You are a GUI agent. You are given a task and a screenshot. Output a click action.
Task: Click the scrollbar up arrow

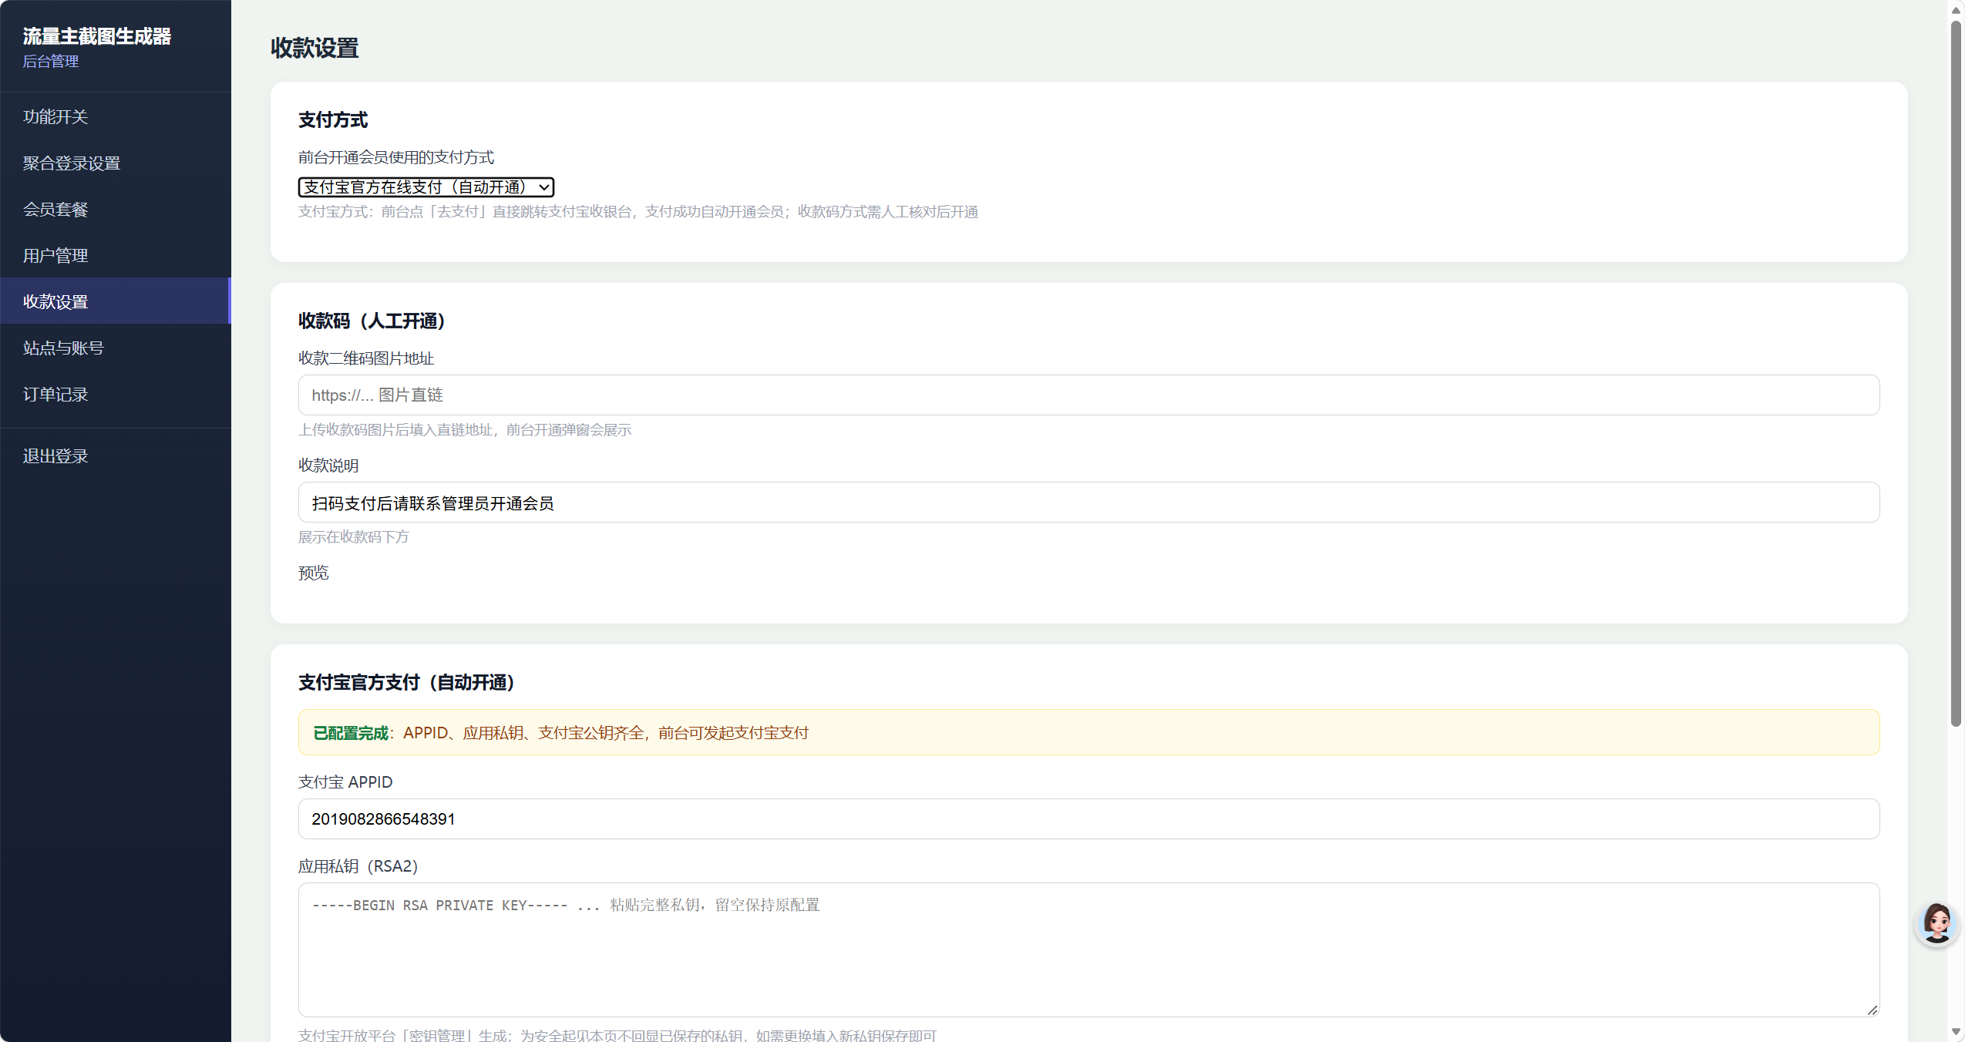click(1956, 10)
